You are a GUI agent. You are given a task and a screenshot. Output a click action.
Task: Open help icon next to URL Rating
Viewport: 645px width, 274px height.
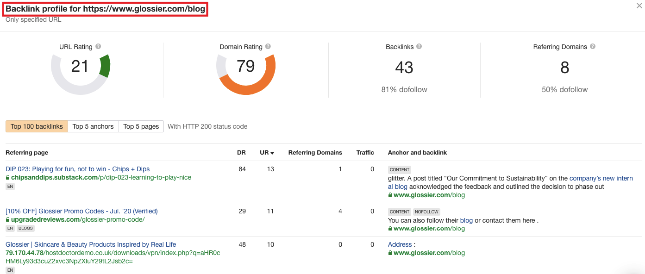click(98, 47)
